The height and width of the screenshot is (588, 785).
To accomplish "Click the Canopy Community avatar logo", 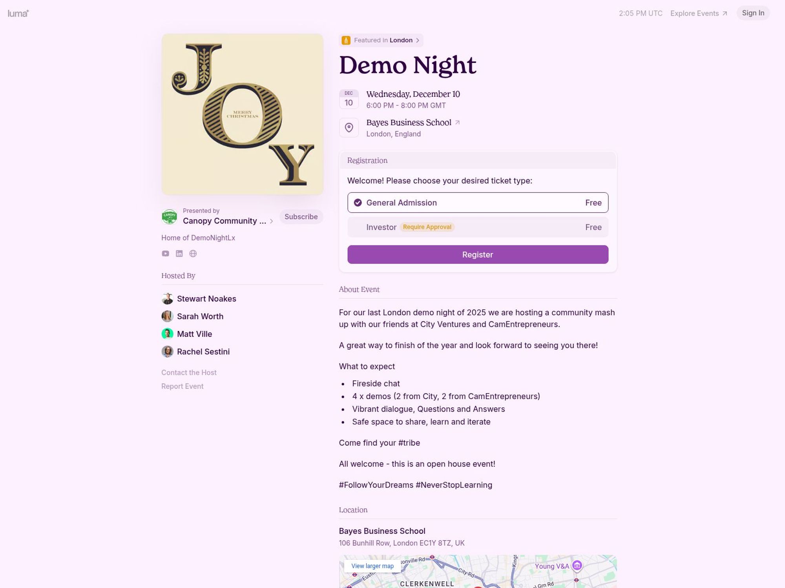I will (x=169, y=216).
